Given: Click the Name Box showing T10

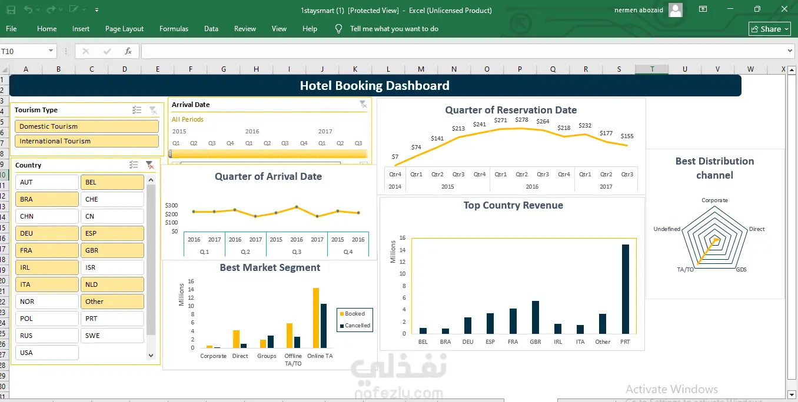Looking at the screenshot, I should click(24, 51).
